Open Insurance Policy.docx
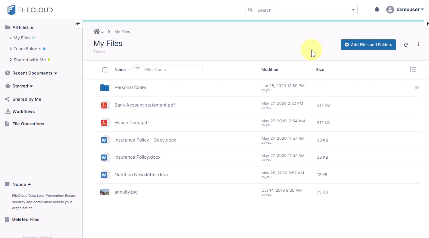The image size is (429, 238). [x=137, y=157]
